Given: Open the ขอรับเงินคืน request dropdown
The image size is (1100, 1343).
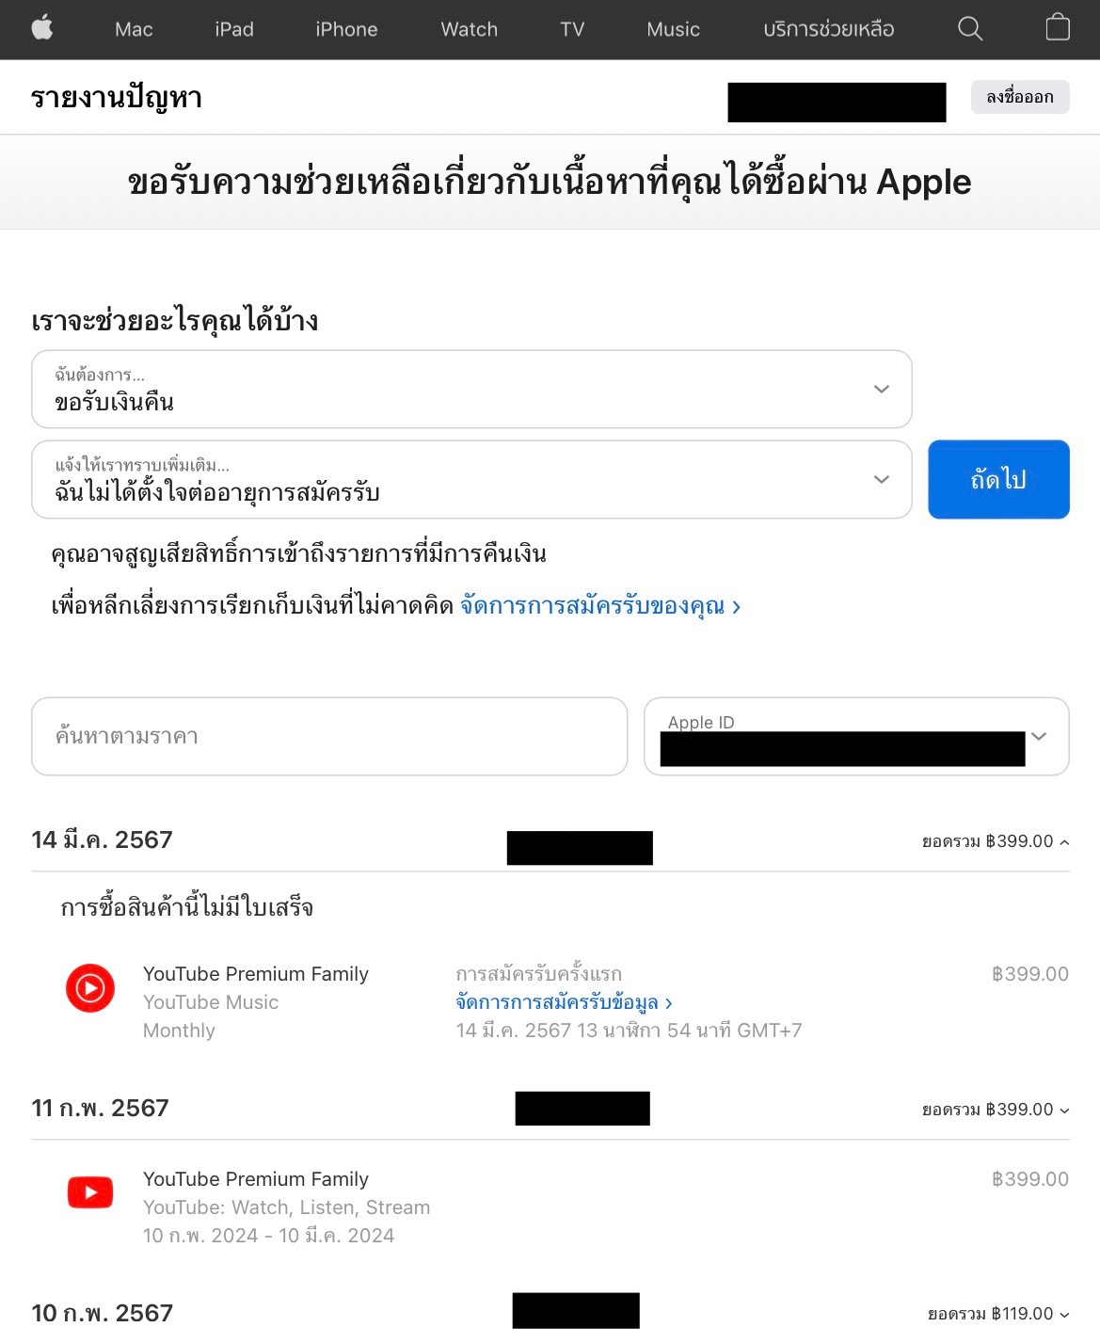Looking at the screenshot, I should click(x=471, y=389).
